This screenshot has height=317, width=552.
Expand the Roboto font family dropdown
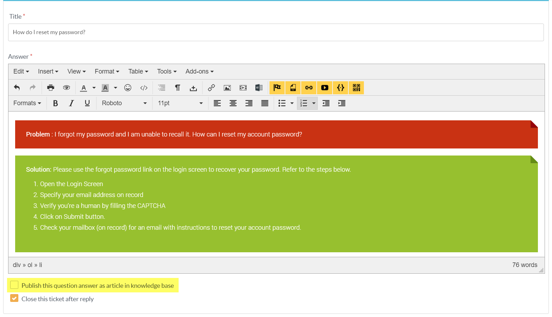coord(124,103)
